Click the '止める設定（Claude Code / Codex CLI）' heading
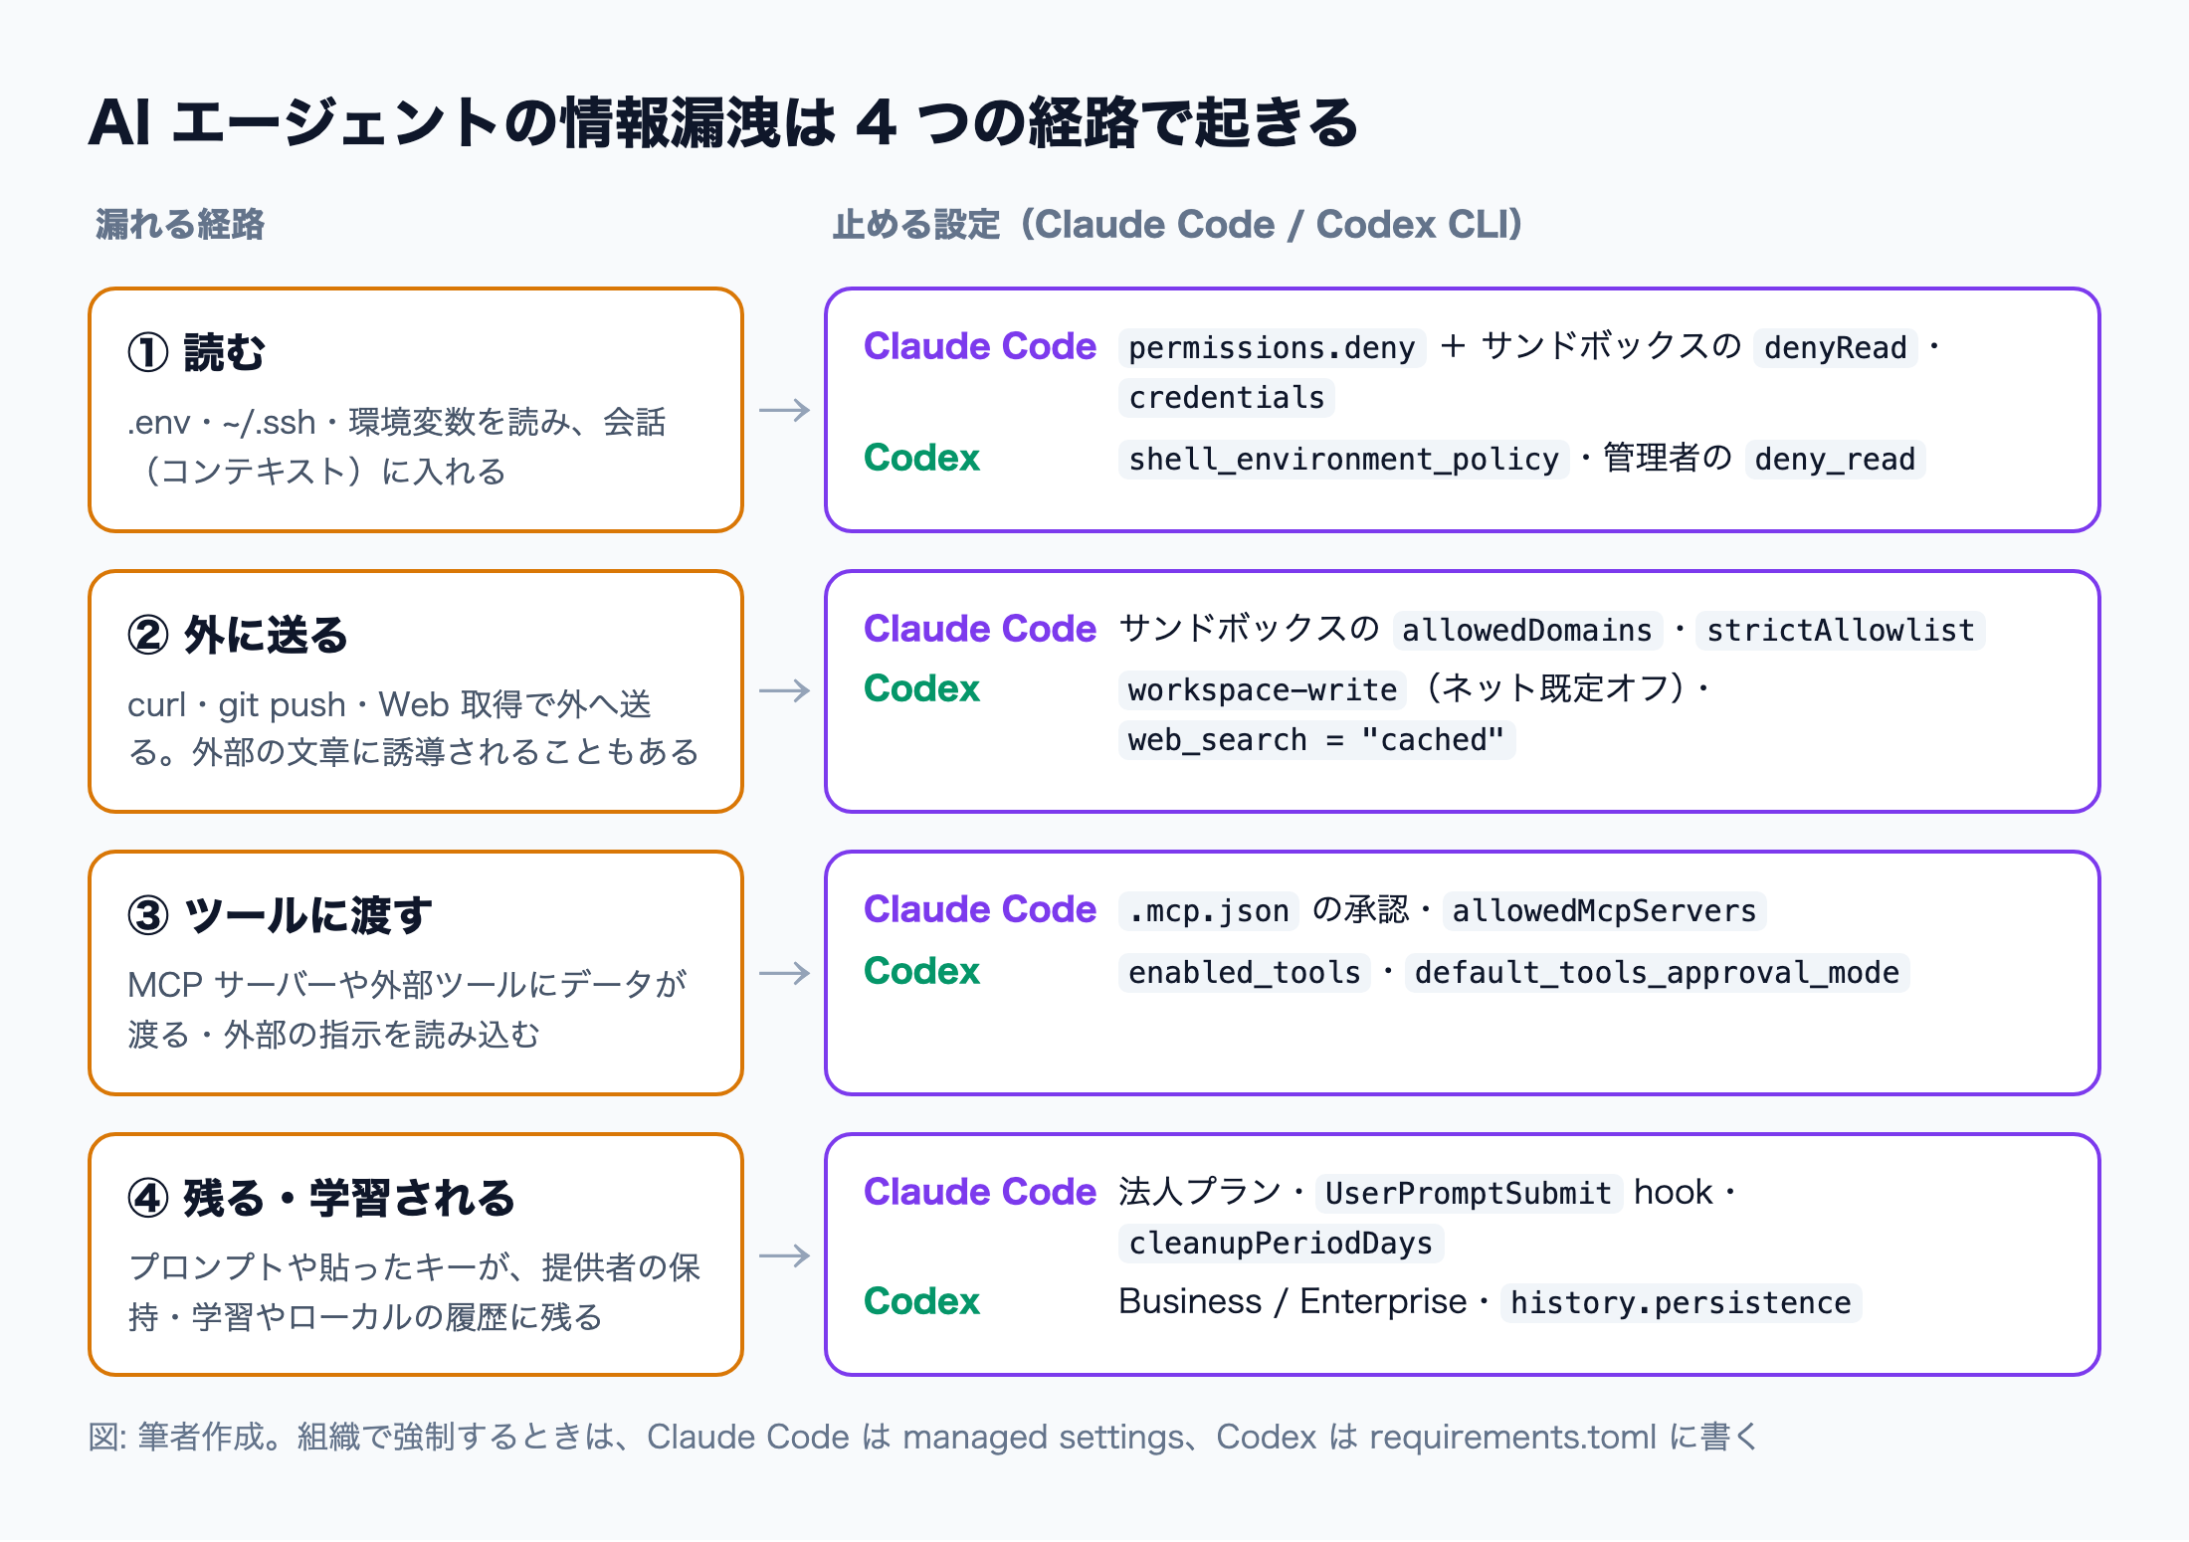Screen dimensions: 2189x1542 click(1178, 225)
